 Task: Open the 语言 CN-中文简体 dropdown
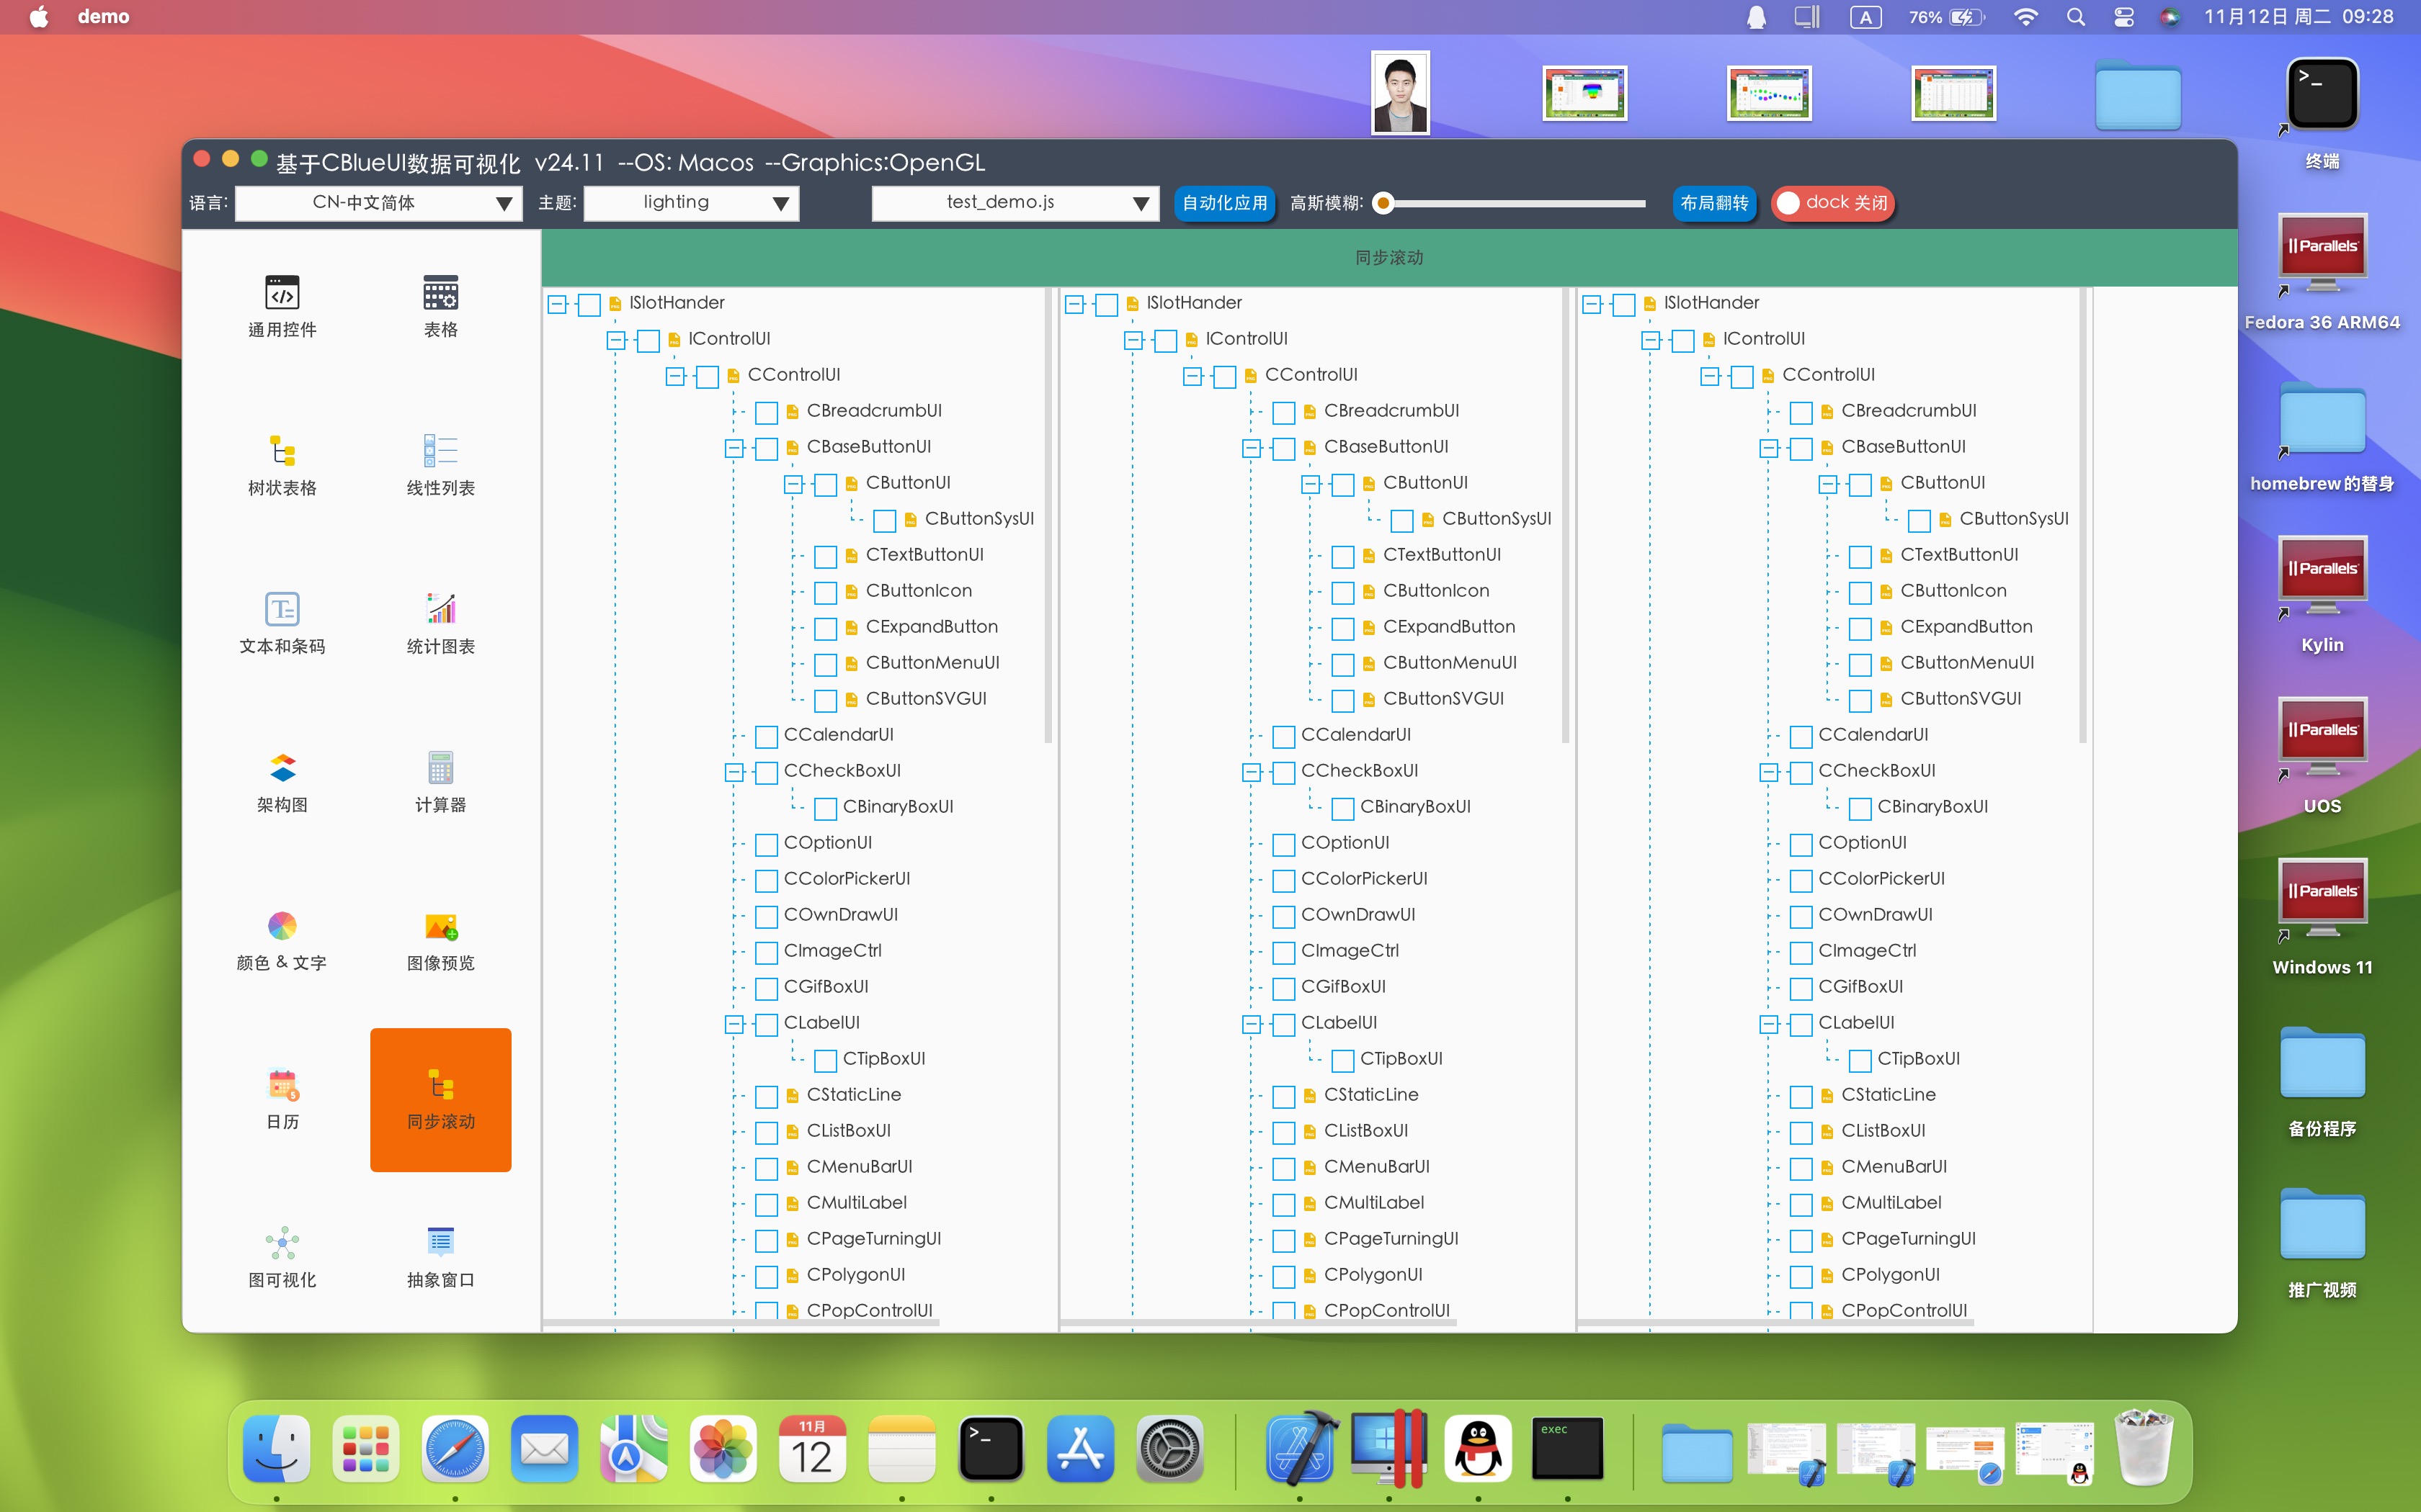click(x=379, y=203)
